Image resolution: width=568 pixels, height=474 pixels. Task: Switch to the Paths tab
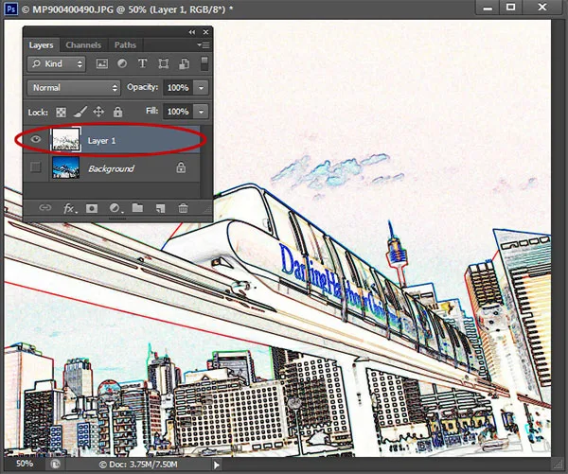click(x=125, y=45)
